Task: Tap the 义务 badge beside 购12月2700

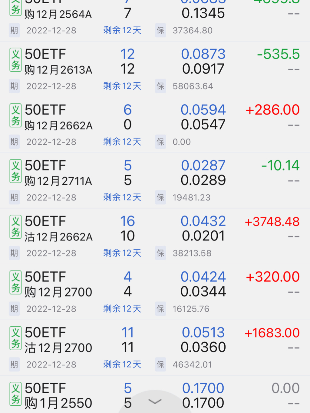Action: pyautogui.click(x=15, y=282)
